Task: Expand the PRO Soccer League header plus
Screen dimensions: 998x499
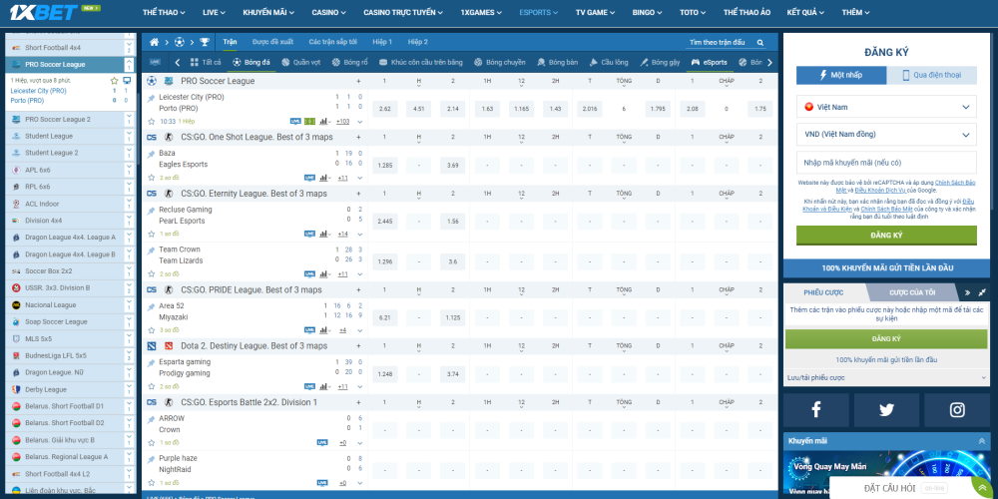Action: [358, 81]
